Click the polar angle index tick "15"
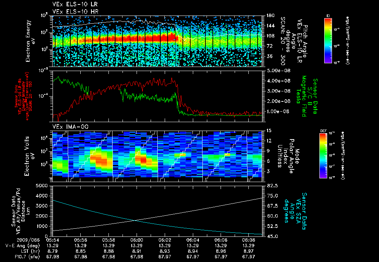 click(x=269, y=131)
